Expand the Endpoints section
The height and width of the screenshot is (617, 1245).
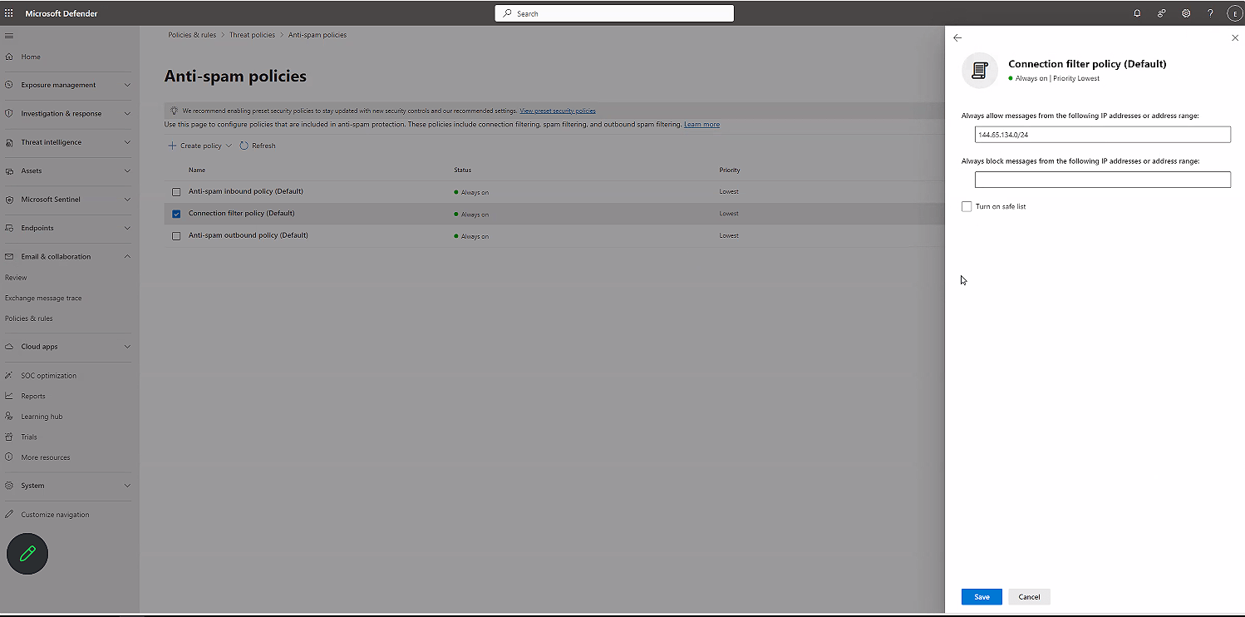(127, 228)
